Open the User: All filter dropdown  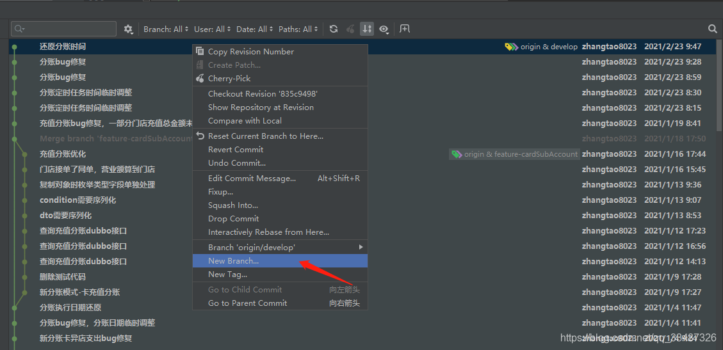[213, 29]
